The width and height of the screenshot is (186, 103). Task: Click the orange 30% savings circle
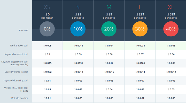pyautogui.click(x=140, y=29)
